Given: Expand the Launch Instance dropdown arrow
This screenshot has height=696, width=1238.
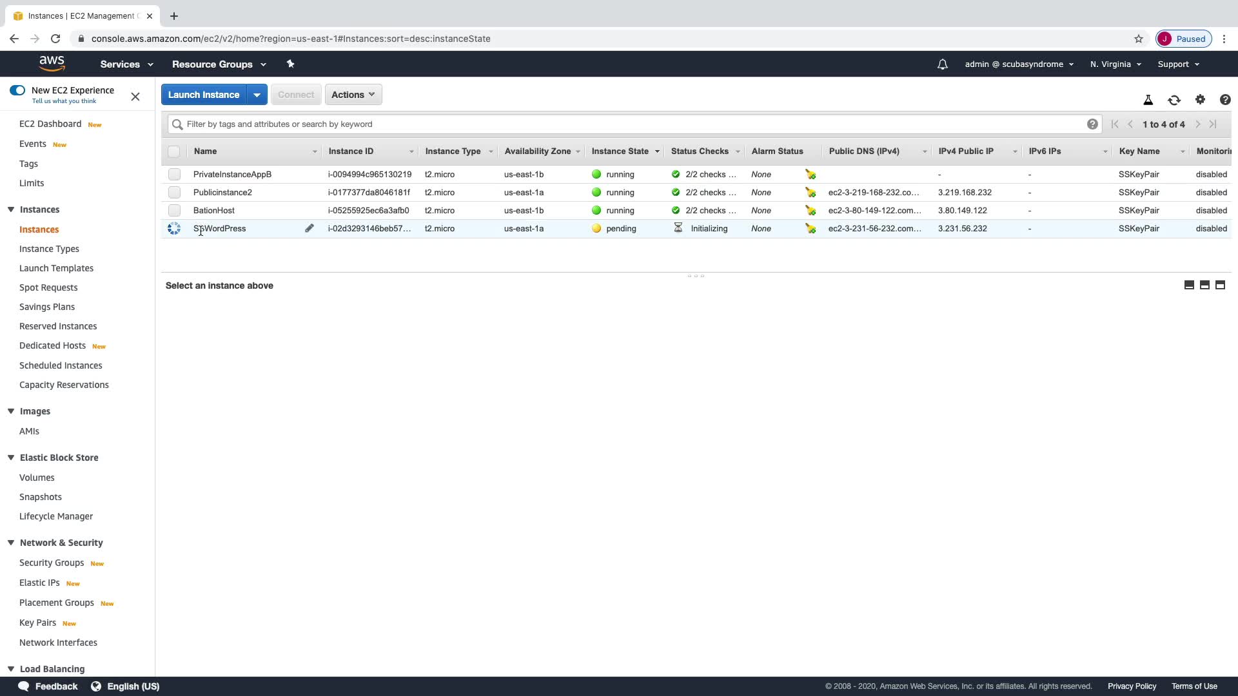Looking at the screenshot, I should point(257,95).
